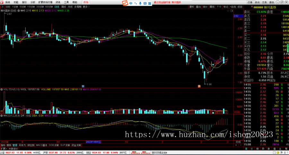Click the Sogou four-square toolbox icon

(150, 3)
